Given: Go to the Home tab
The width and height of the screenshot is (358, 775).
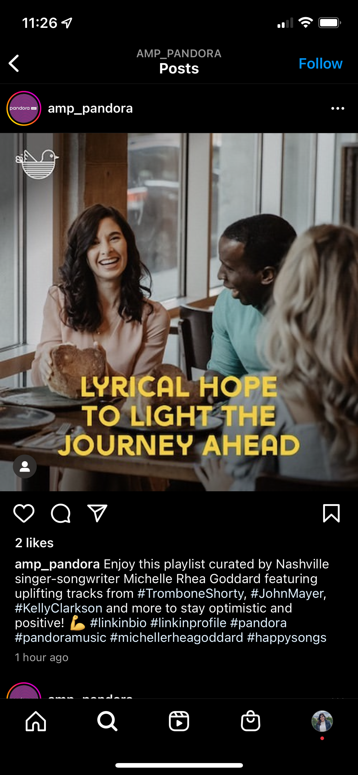Looking at the screenshot, I should (x=36, y=721).
